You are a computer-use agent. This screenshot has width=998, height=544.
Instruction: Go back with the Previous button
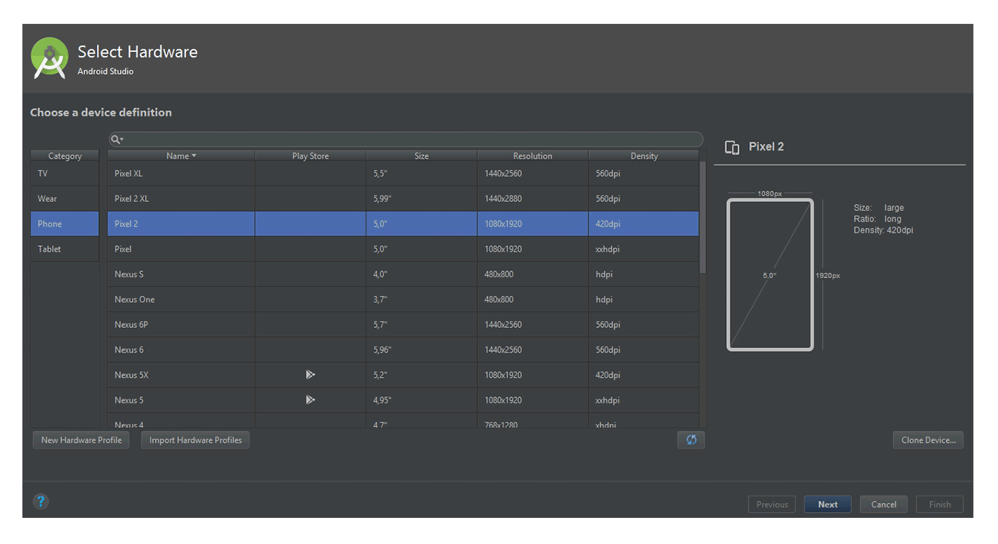click(x=772, y=505)
